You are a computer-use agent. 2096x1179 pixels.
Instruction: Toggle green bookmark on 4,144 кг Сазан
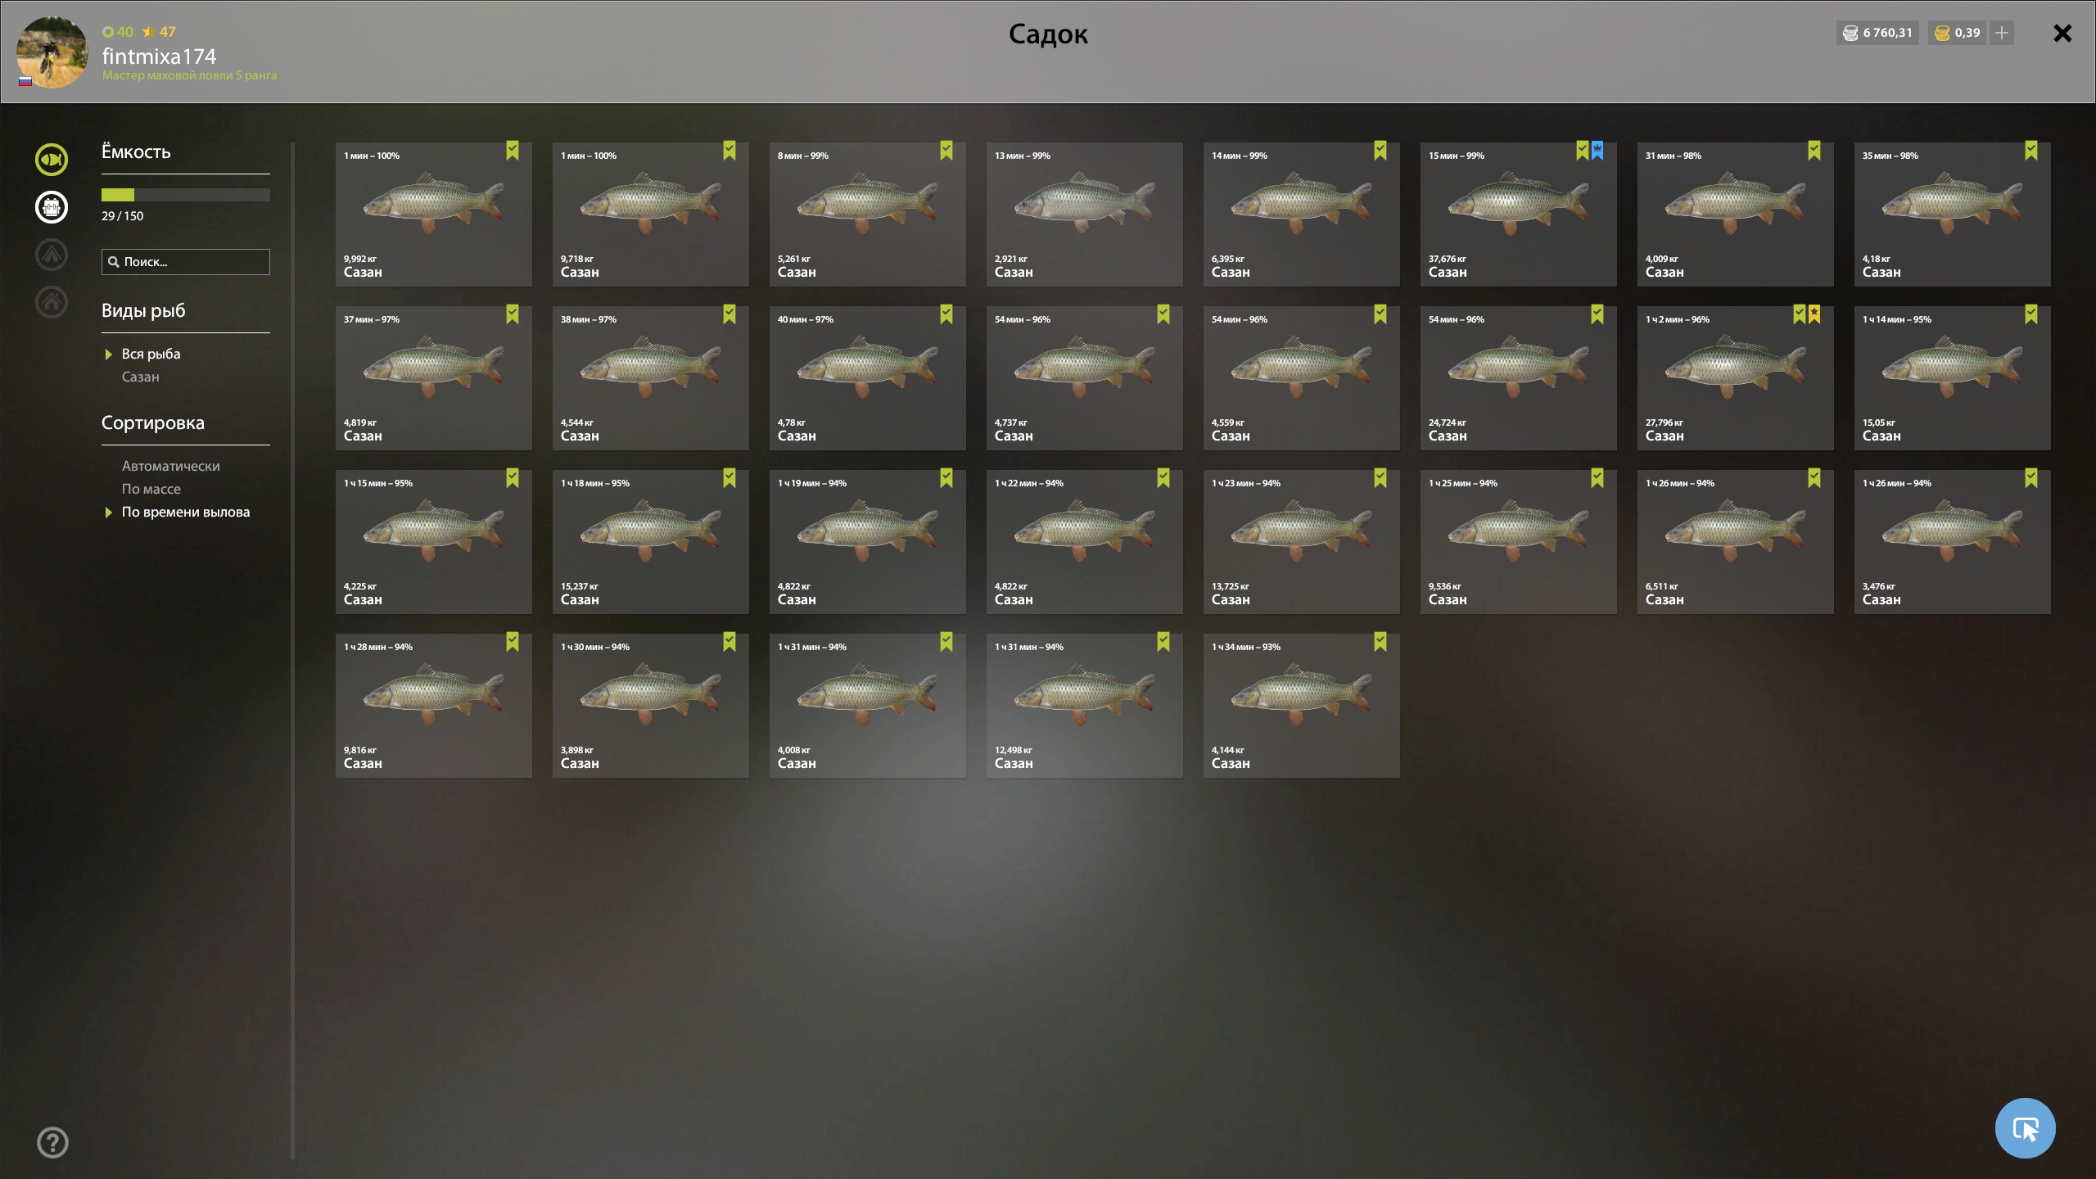point(1380,642)
